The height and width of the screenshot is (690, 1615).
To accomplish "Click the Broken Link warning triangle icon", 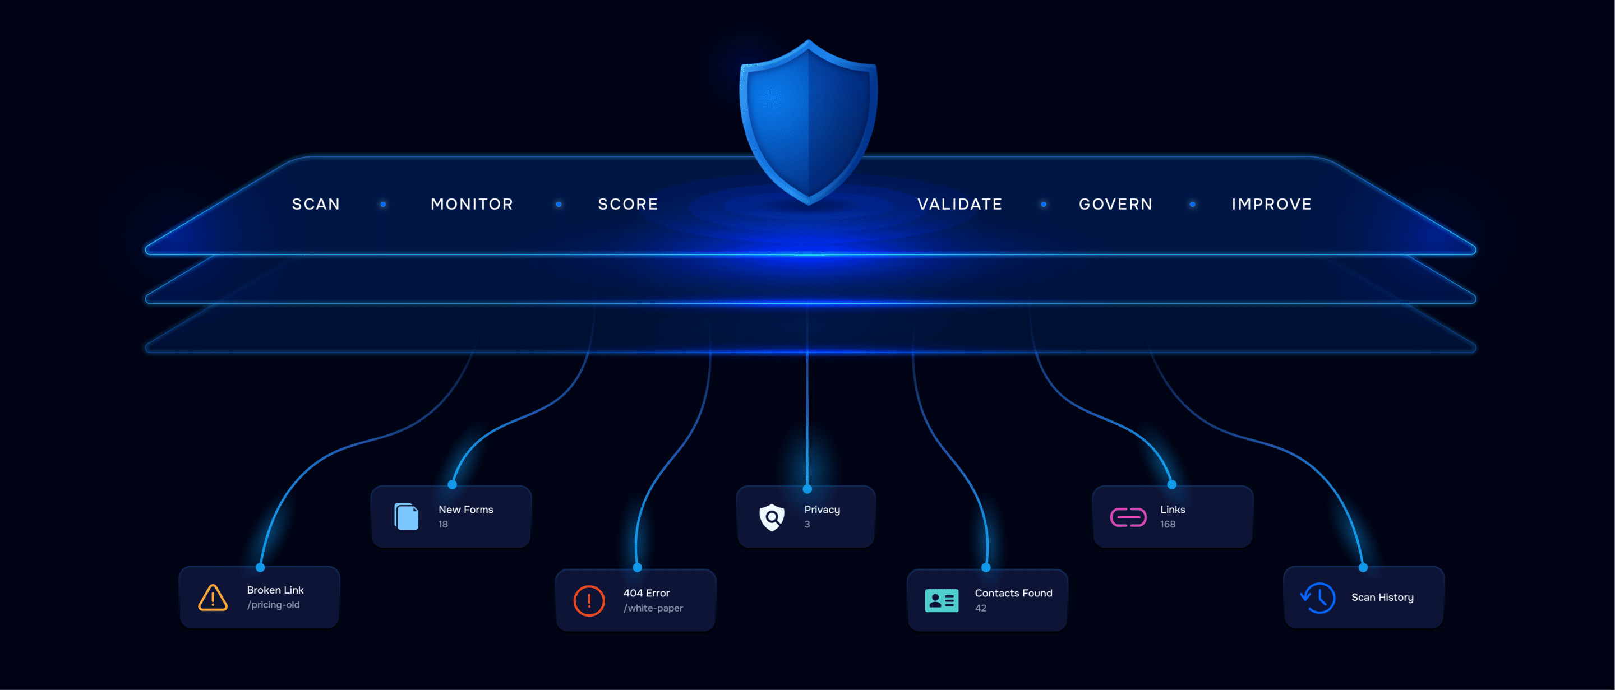I will [x=213, y=598].
